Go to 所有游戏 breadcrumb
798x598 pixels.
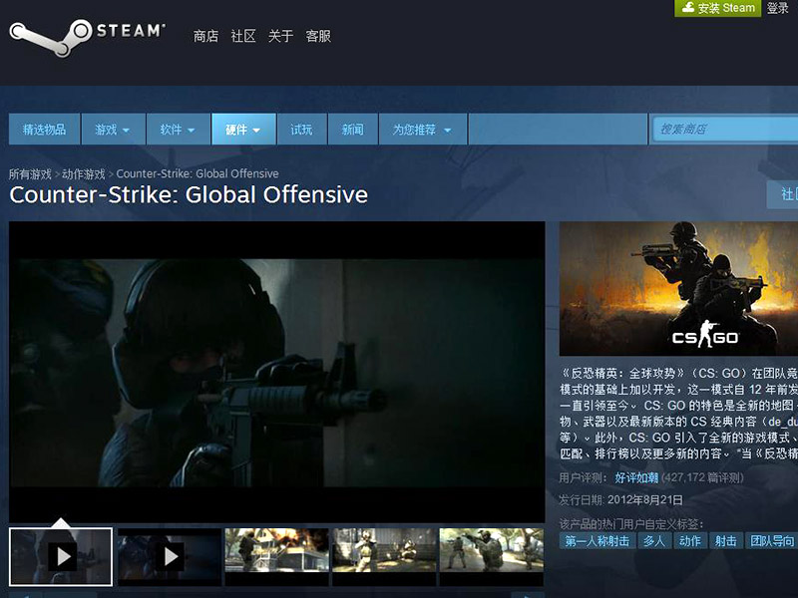pyautogui.click(x=30, y=173)
